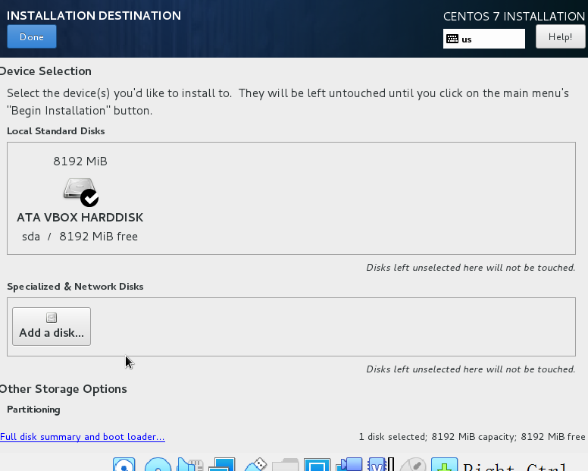This screenshot has width=588, height=471.
Task: Toggle the checkmark on the sda disk
Action: click(x=89, y=198)
